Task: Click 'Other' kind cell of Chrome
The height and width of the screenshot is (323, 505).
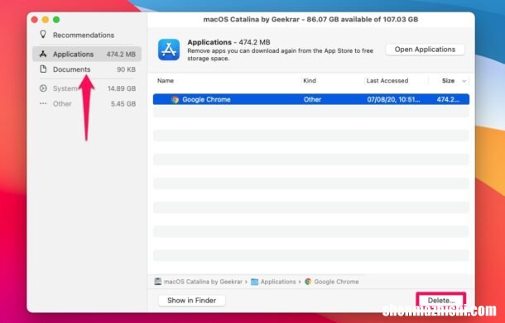Action: pyautogui.click(x=312, y=100)
